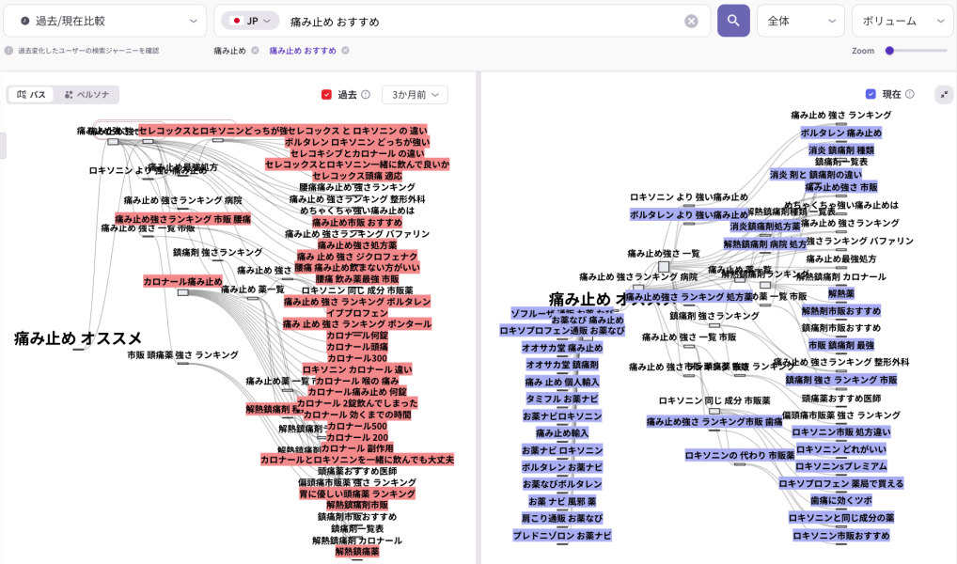Expand the 3か月前 period dropdown
957x564 pixels.
(414, 95)
